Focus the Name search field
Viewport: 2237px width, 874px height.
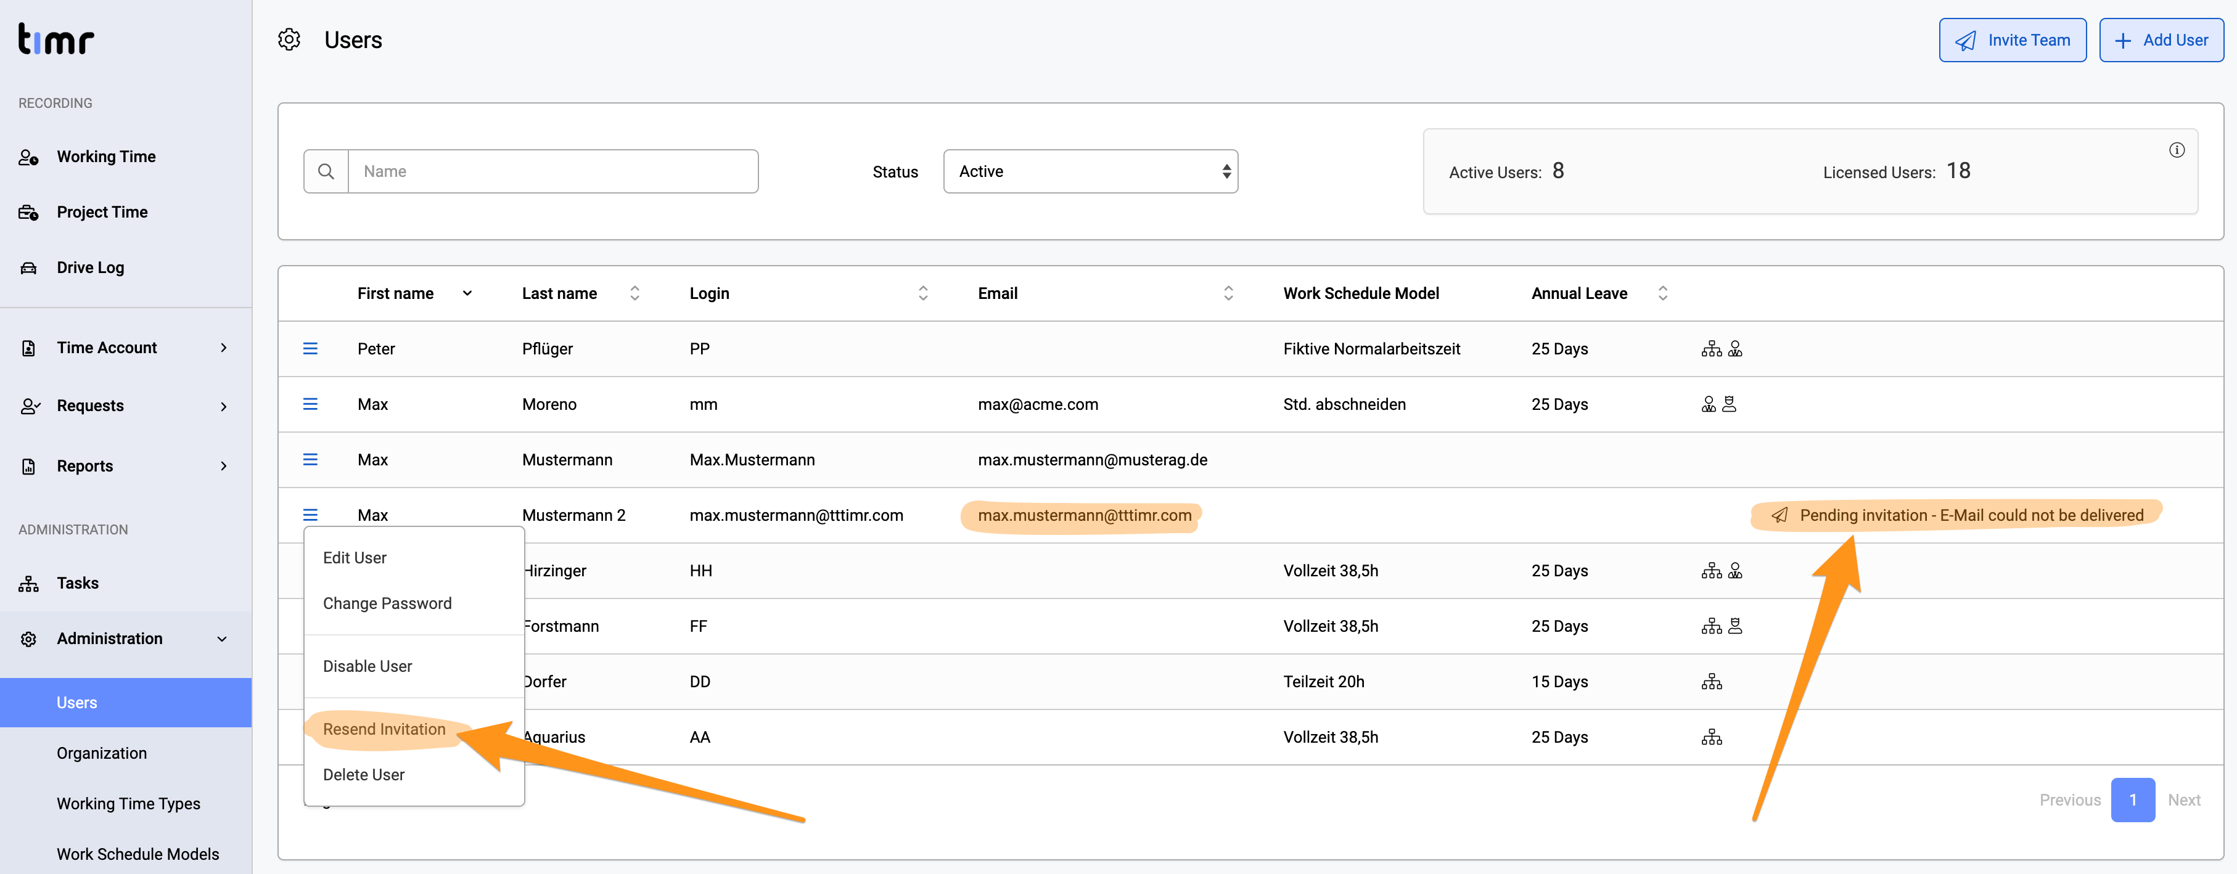553,171
